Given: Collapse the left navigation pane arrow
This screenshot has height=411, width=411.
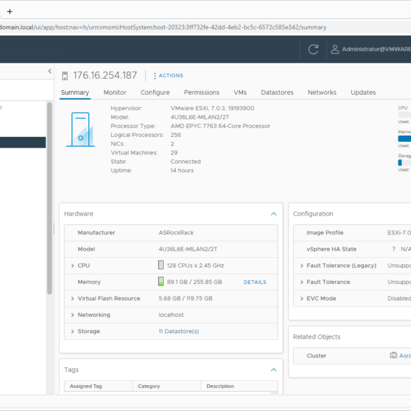Looking at the screenshot, I should pyautogui.click(x=50, y=71).
